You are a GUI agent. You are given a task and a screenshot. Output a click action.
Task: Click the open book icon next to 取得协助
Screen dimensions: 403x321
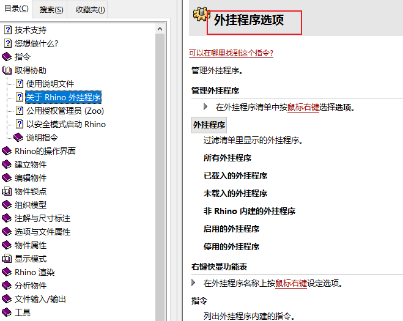point(7,70)
